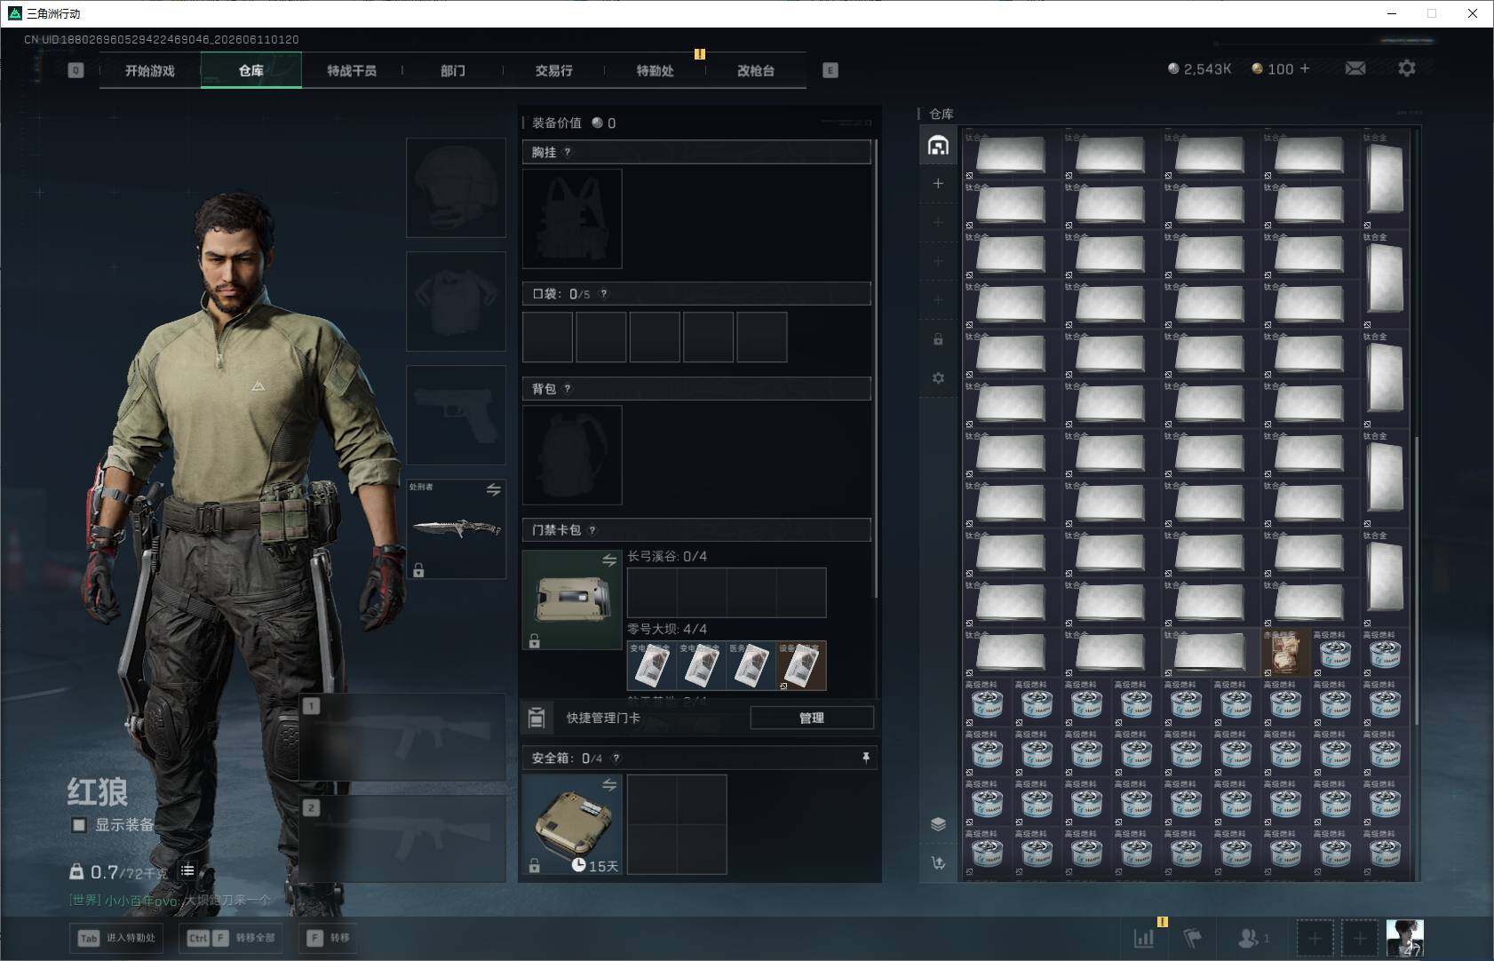Click swap arrows on the key card pack

(x=609, y=560)
